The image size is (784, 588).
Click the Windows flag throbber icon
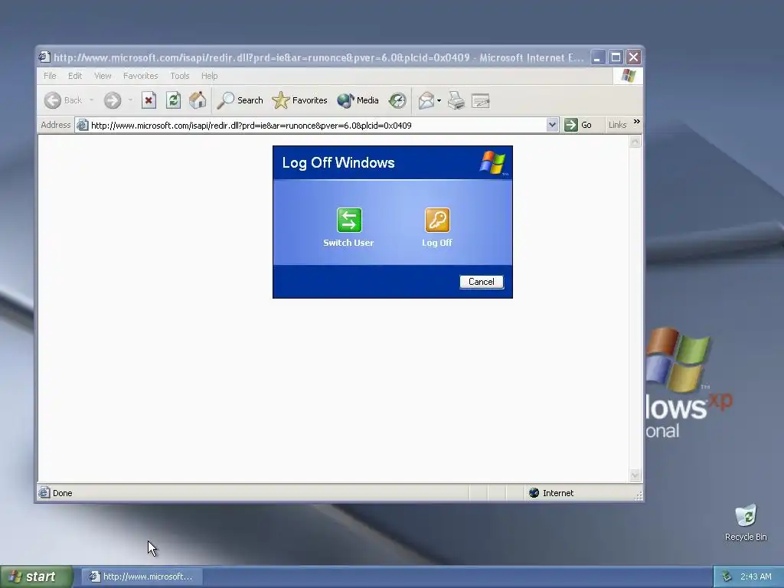pos(628,76)
